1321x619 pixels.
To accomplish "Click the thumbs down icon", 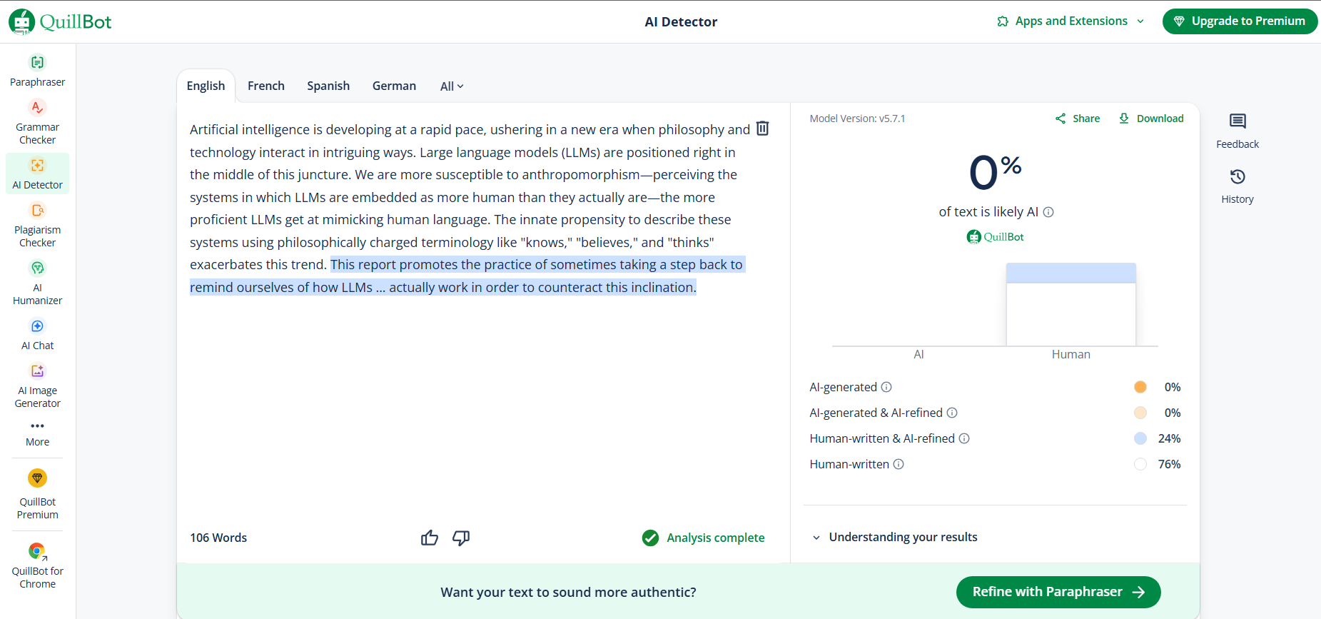I will pyautogui.click(x=461, y=538).
